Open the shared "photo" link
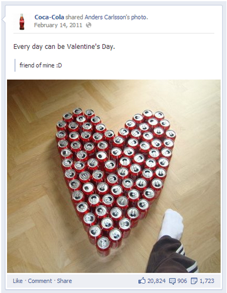 tap(139, 18)
